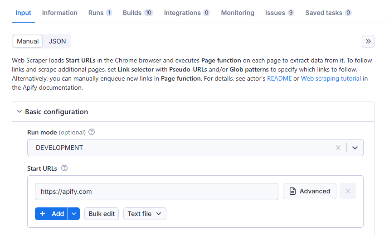The width and height of the screenshot is (389, 235).
Task: Open the Add button dropdown arrow
Action: [74, 214]
